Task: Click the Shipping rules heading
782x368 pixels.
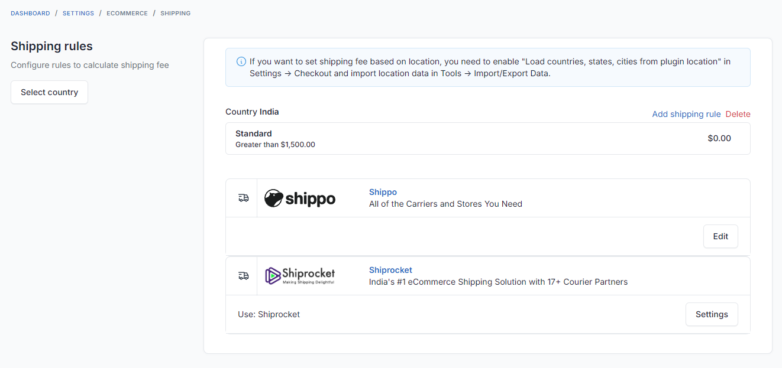Action: (51, 46)
